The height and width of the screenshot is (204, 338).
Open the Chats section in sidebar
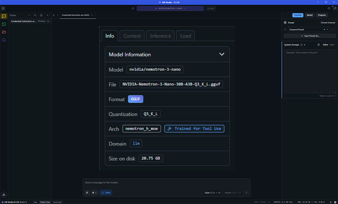[4, 16]
